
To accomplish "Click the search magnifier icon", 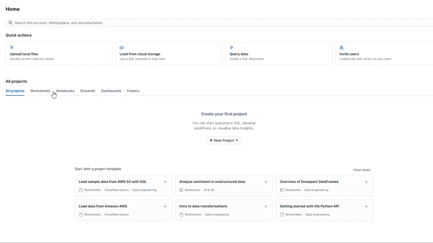I will coord(10,23).
